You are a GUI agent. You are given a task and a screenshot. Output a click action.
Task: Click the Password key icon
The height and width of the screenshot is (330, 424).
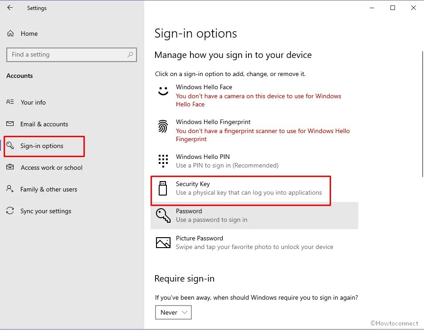click(163, 215)
